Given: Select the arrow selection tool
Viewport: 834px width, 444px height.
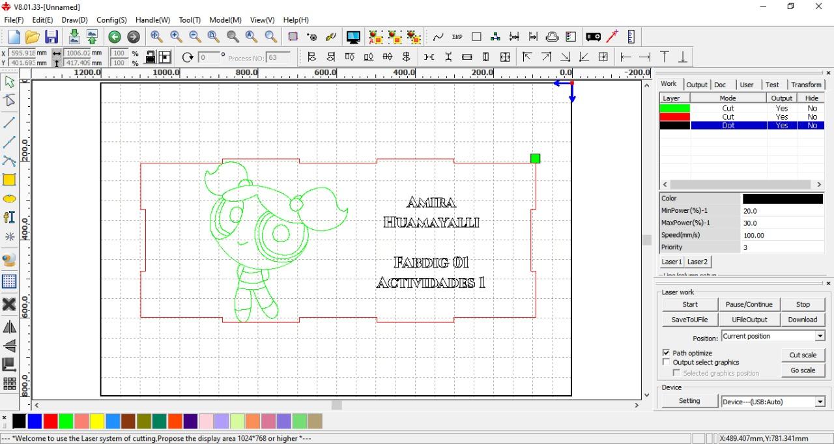Looking at the screenshot, I should (9, 82).
